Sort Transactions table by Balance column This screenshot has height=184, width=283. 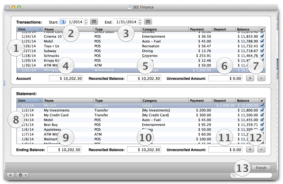tap(247, 29)
